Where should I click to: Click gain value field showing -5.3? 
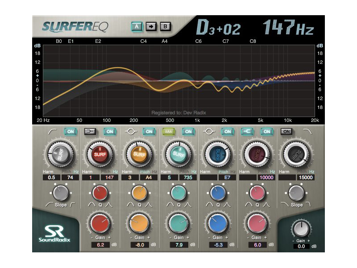[x=218, y=245]
